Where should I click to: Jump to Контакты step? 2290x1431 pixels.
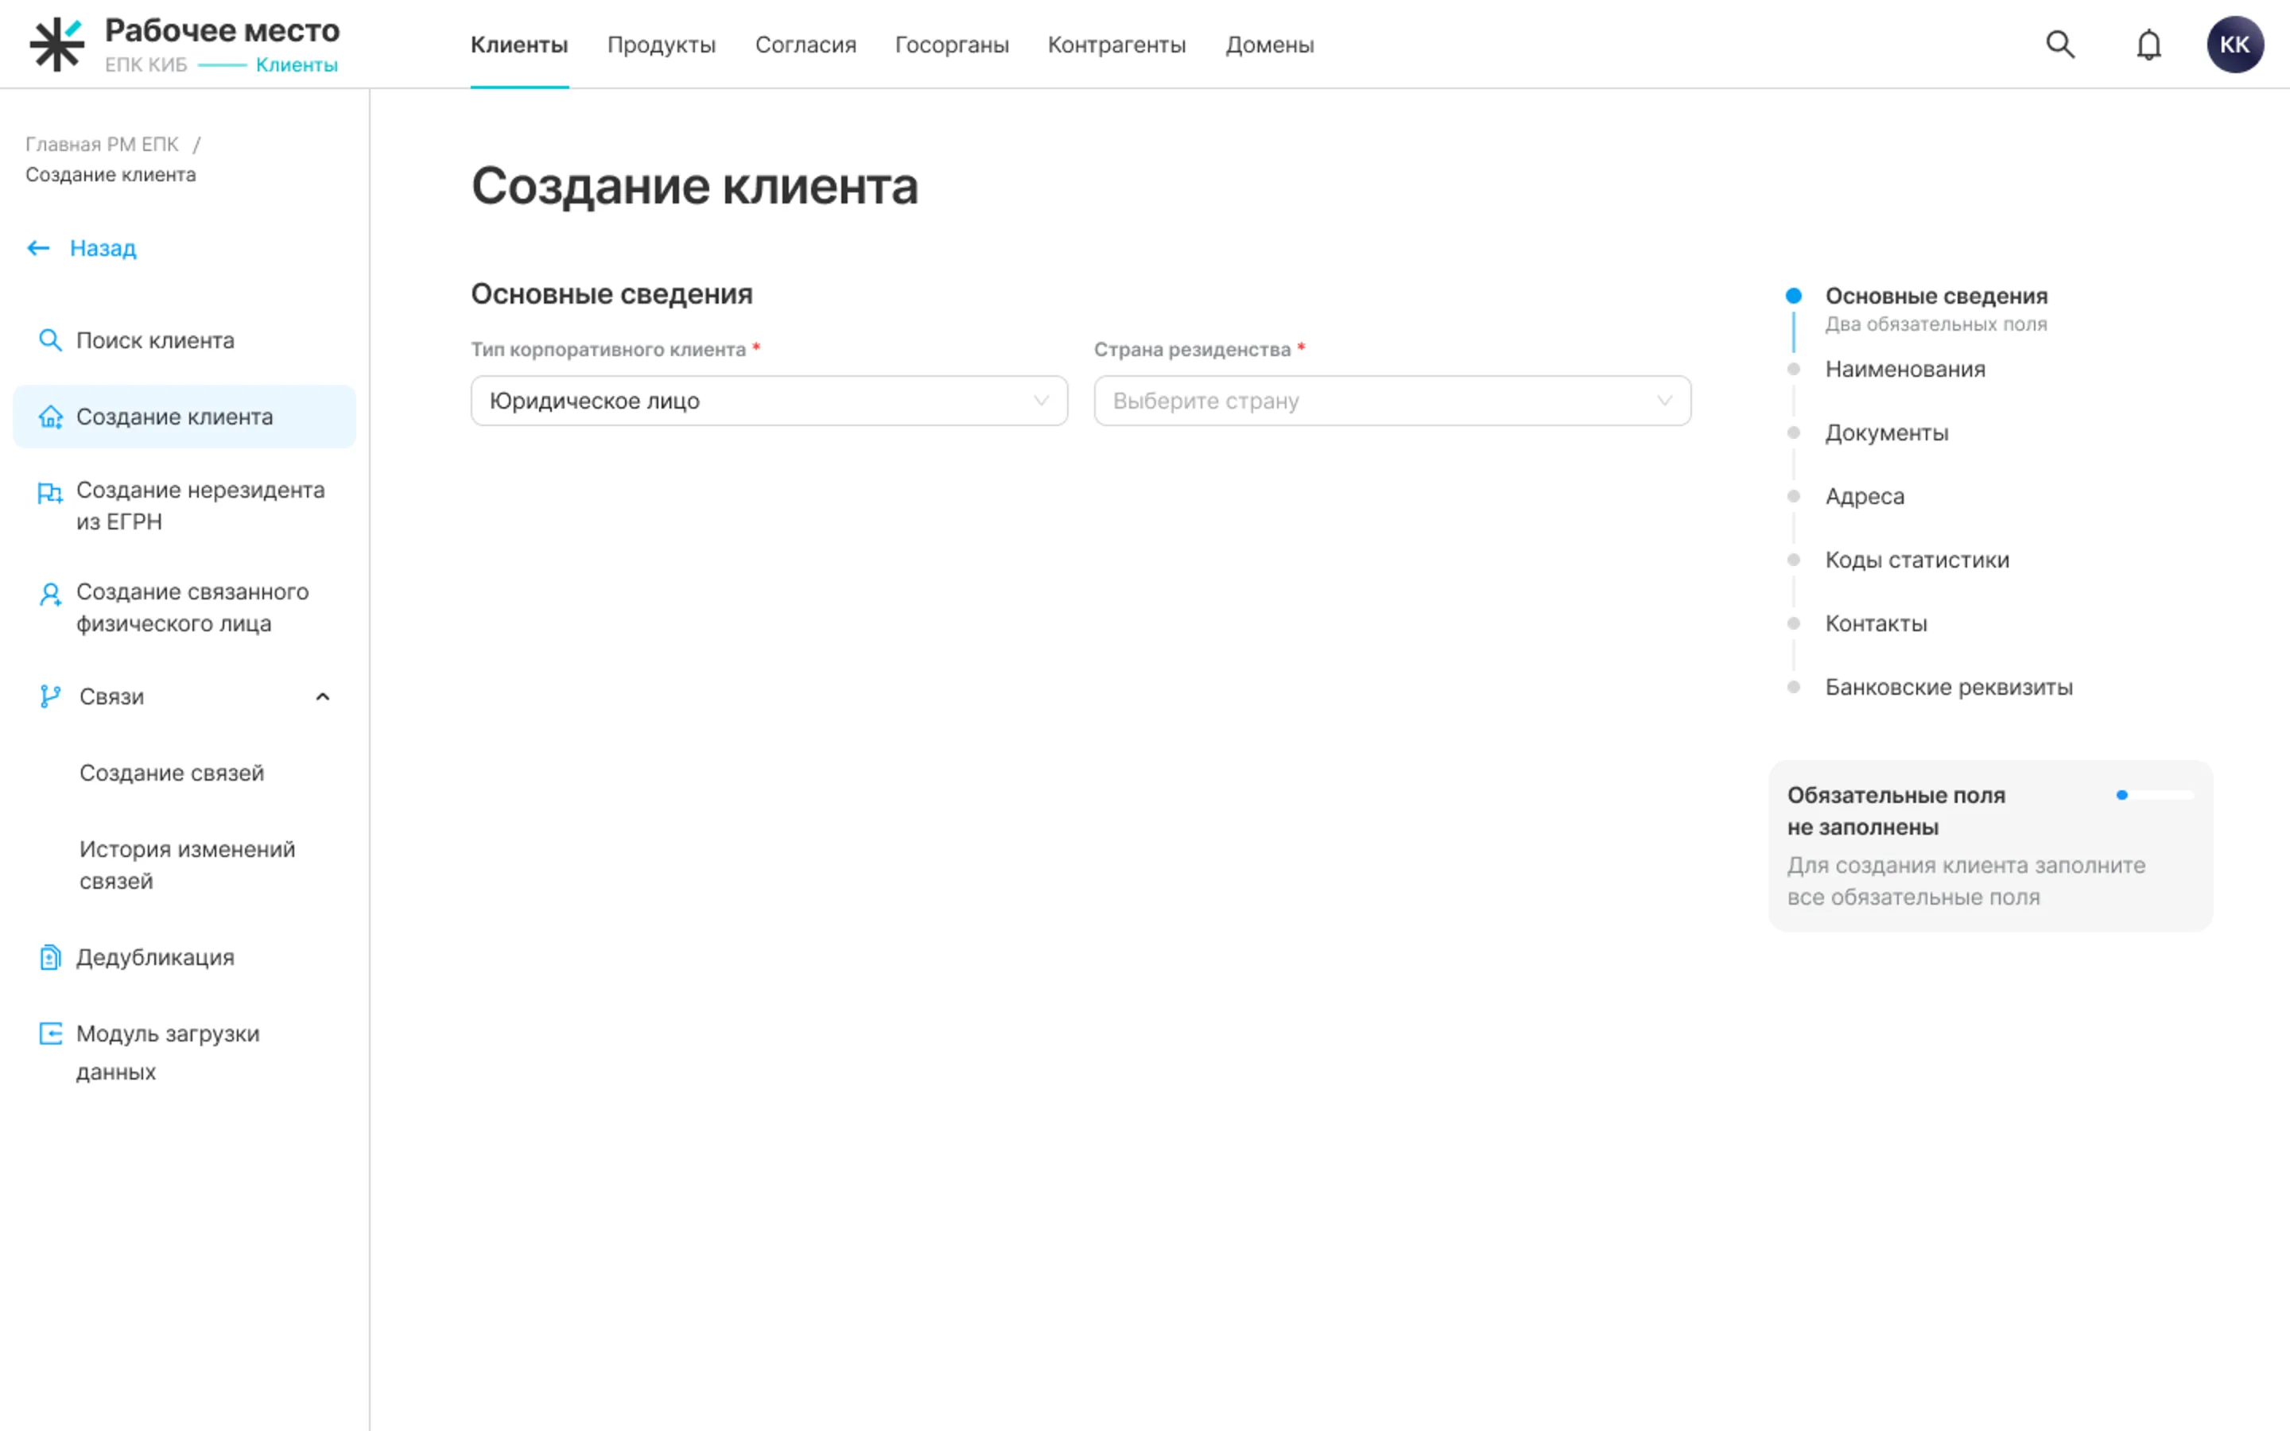pyautogui.click(x=1876, y=622)
